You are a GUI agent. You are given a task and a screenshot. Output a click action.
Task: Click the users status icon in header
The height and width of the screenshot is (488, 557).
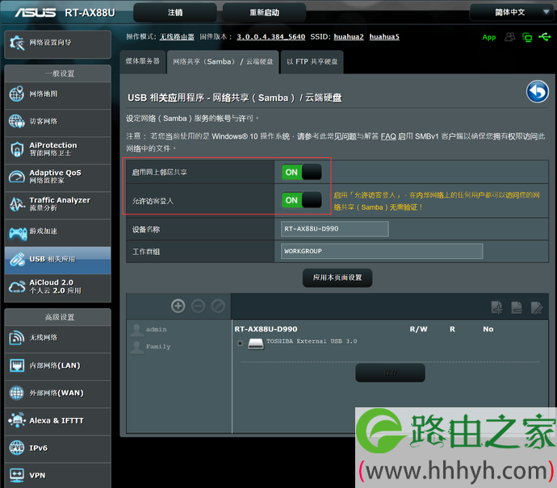pos(509,37)
